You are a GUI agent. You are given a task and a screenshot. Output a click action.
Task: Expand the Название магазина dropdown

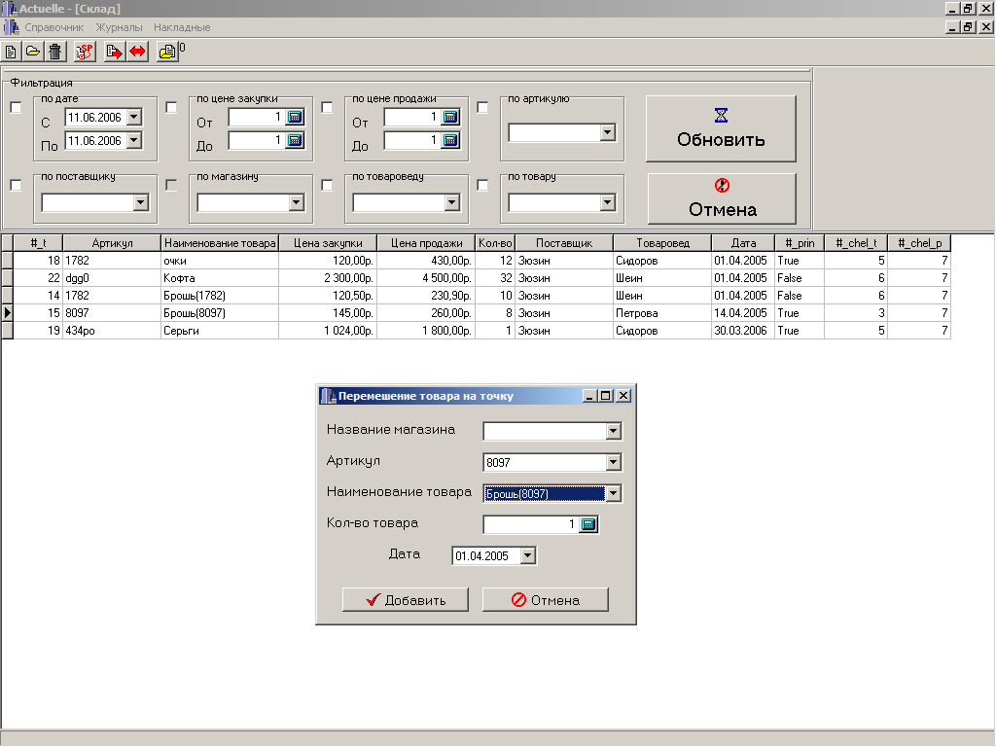[613, 432]
